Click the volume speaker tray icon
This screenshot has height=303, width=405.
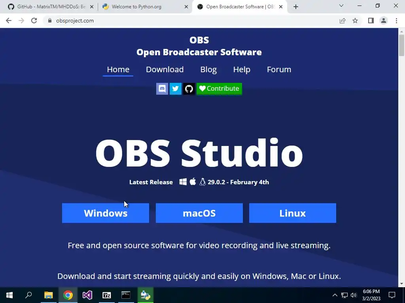pyautogui.click(x=354, y=295)
